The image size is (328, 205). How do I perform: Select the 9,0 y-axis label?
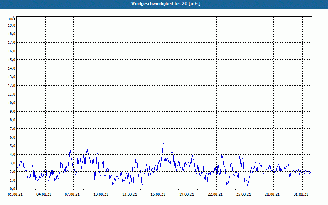tap(12, 111)
